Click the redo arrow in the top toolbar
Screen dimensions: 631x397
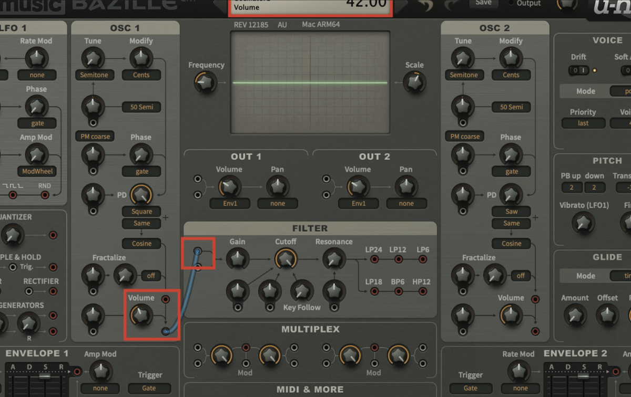pyautogui.click(x=450, y=6)
